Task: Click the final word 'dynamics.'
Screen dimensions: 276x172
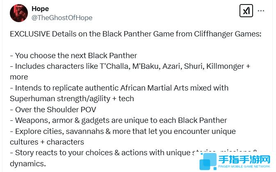Action: pyautogui.click(x=28, y=164)
